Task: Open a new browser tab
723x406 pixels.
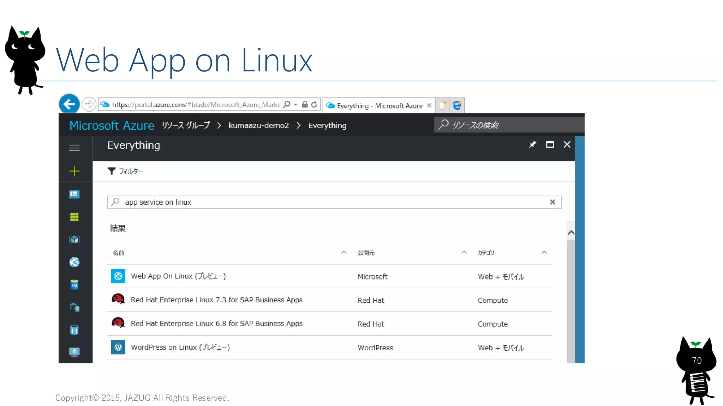Action: 443,105
